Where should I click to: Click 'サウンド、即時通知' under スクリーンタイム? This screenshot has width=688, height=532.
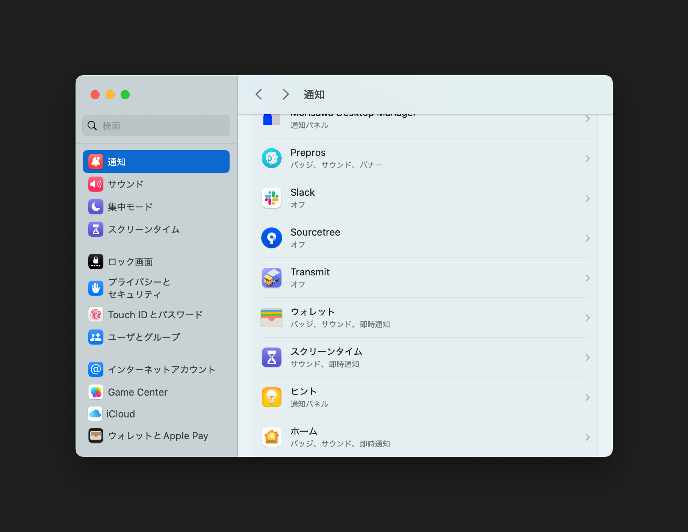(325, 364)
